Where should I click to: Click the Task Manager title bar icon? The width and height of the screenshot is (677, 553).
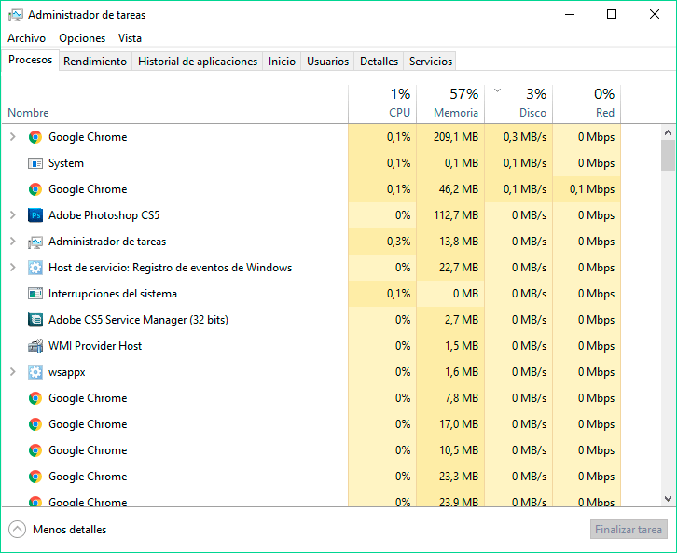click(x=16, y=15)
